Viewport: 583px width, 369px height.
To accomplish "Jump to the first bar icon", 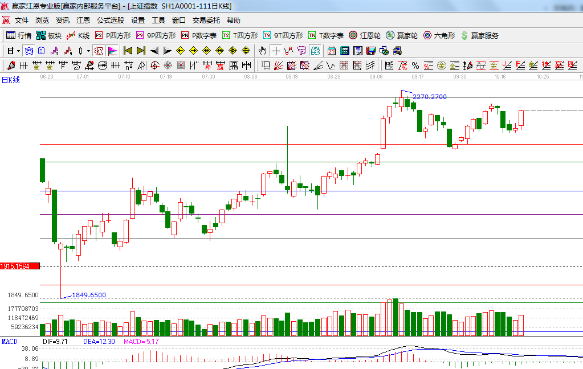I will (128, 51).
